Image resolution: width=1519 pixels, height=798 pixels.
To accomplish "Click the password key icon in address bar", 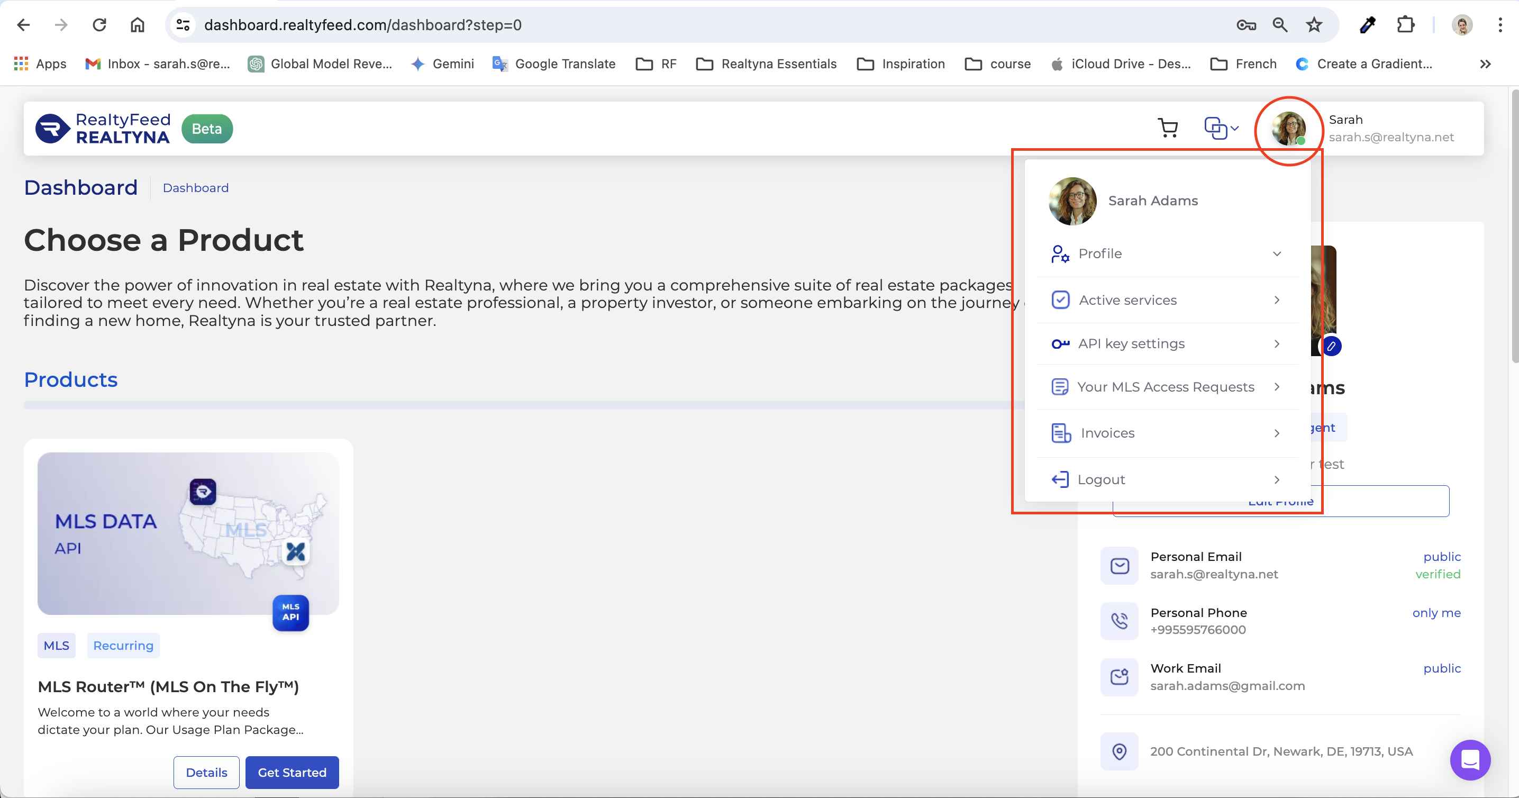I will pos(1246,25).
